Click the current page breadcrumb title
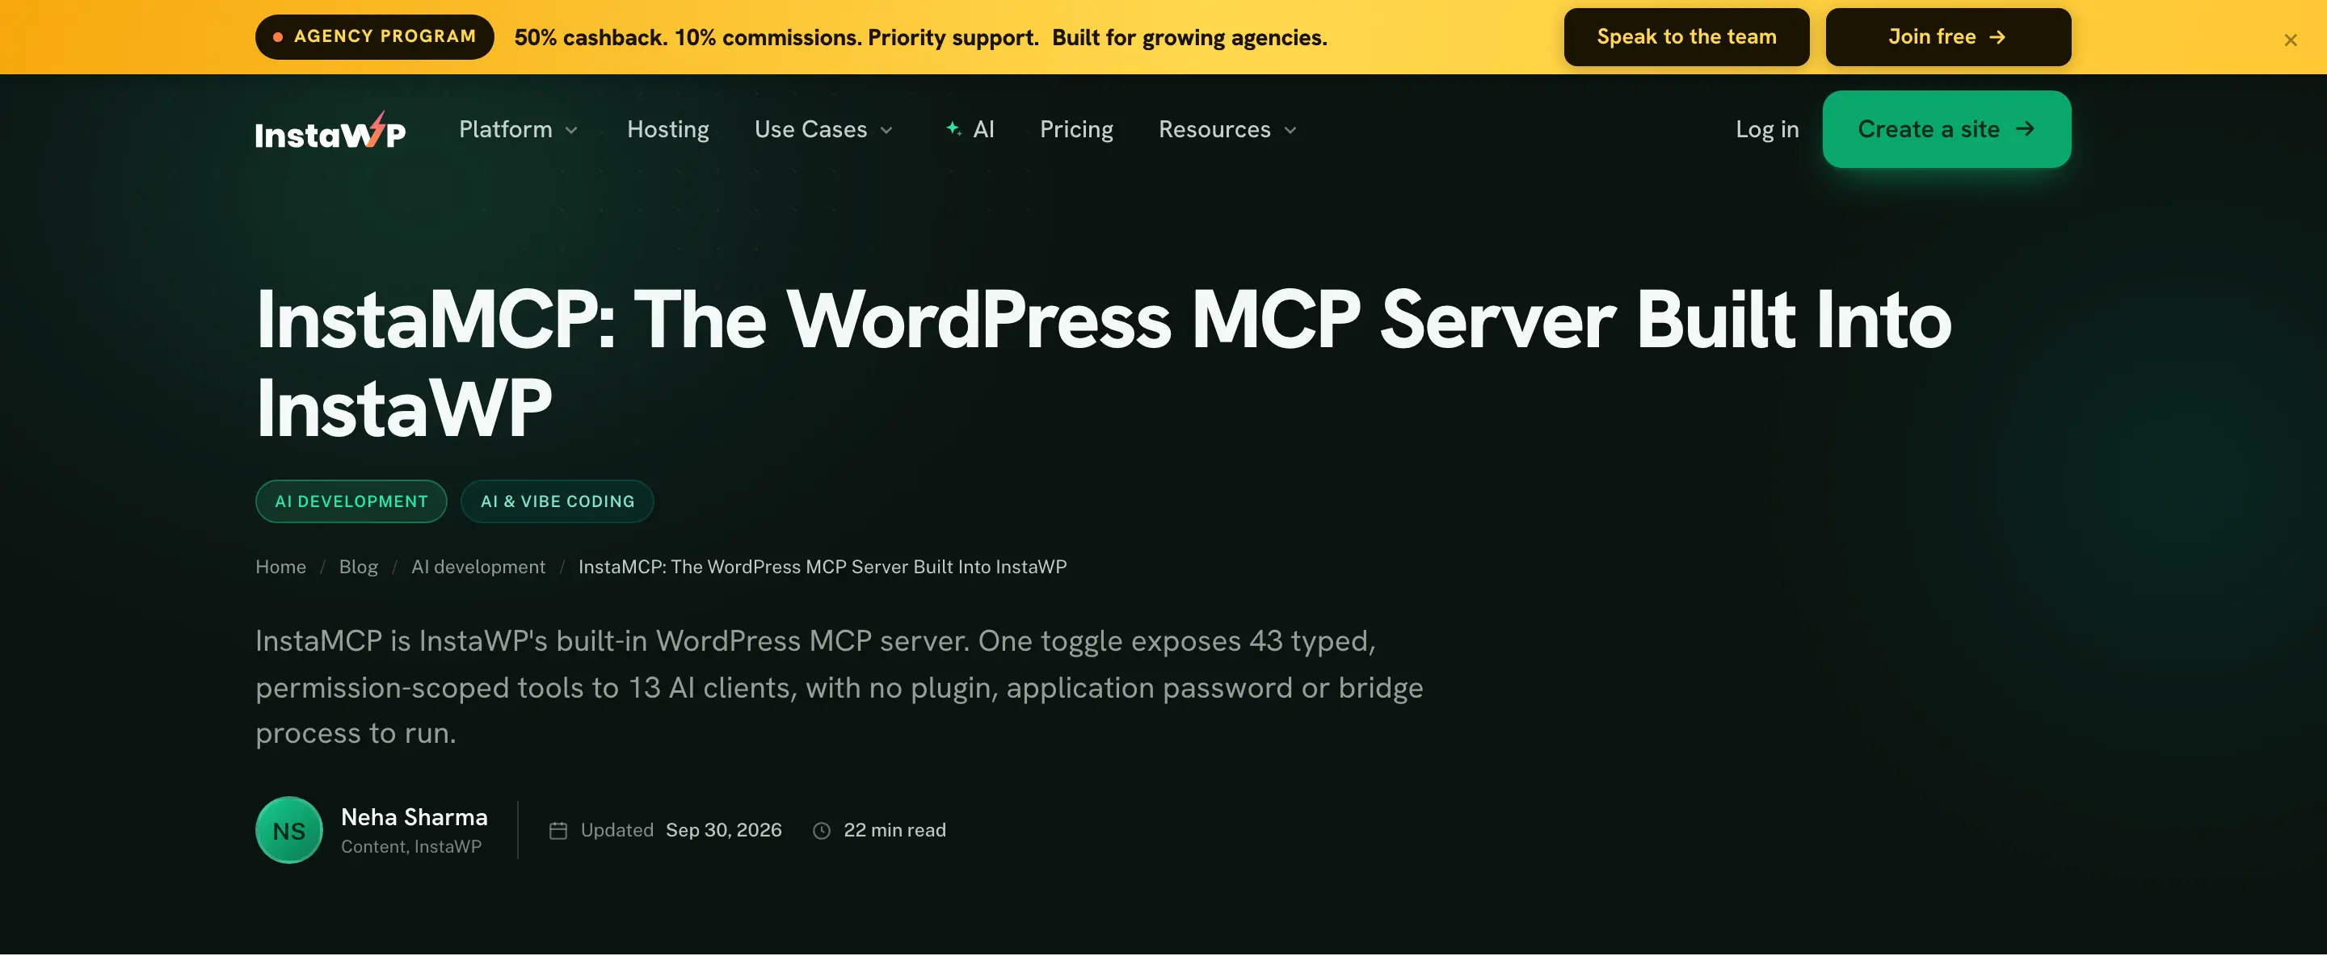Image resolution: width=2327 pixels, height=956 pixels. [x=822, y=567]
